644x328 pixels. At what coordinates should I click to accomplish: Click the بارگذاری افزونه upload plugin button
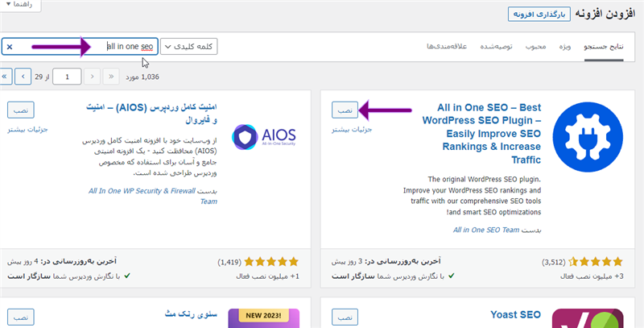click(539, 15)
